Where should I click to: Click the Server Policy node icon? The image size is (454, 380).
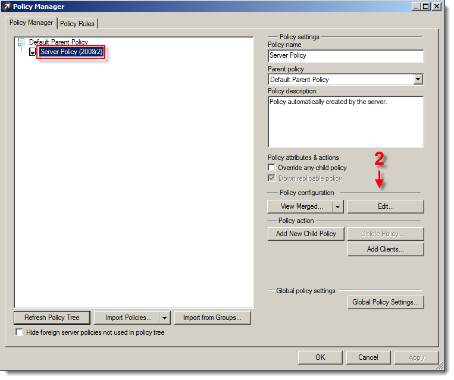[32, 52]
